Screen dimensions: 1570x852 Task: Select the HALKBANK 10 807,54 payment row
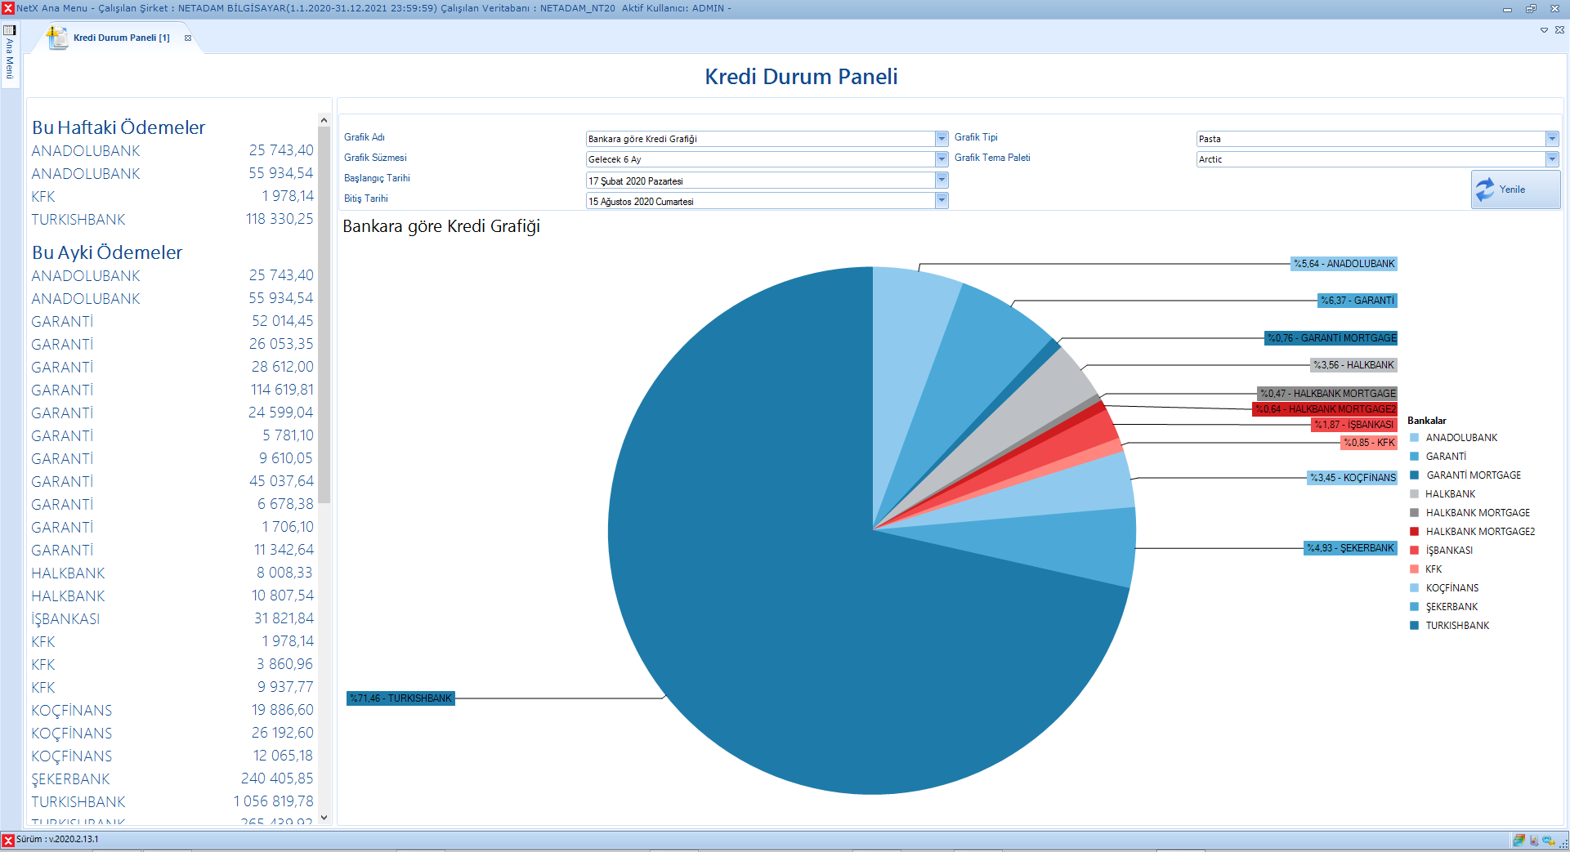click(172, 596)
